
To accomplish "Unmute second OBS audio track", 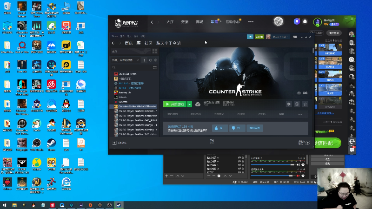I will pos(298,176).
